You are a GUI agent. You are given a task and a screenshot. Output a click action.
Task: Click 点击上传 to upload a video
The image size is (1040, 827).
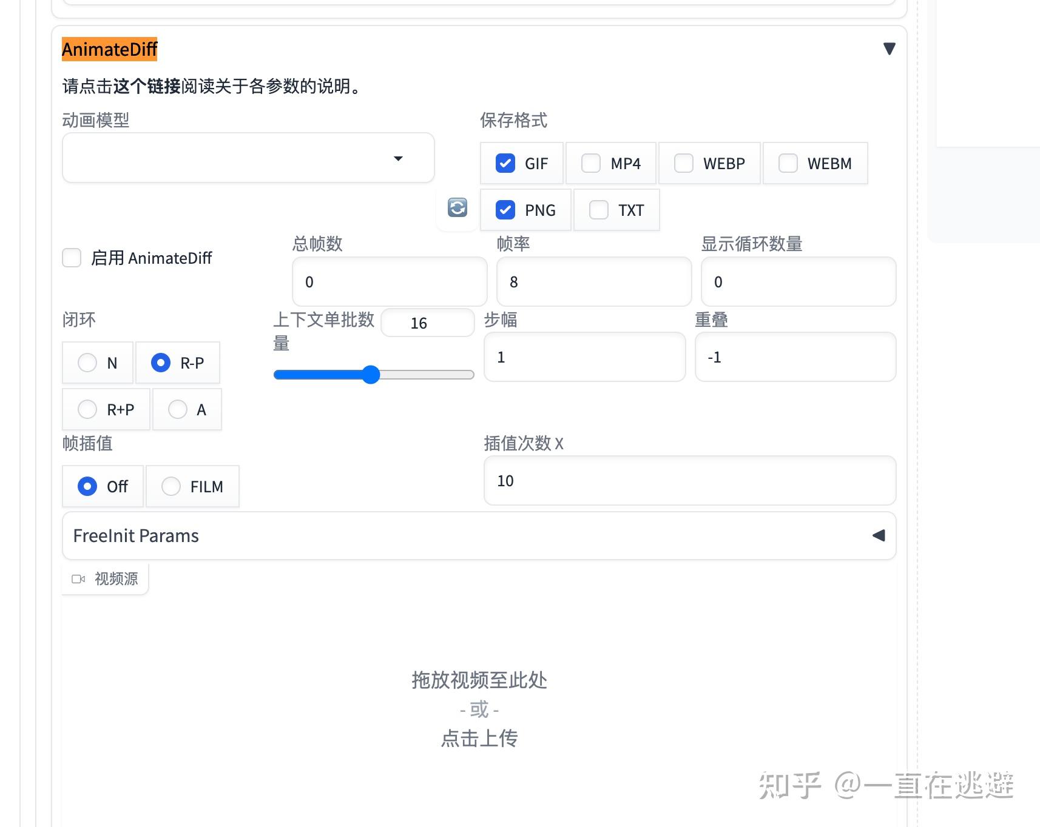click(479, 738)
